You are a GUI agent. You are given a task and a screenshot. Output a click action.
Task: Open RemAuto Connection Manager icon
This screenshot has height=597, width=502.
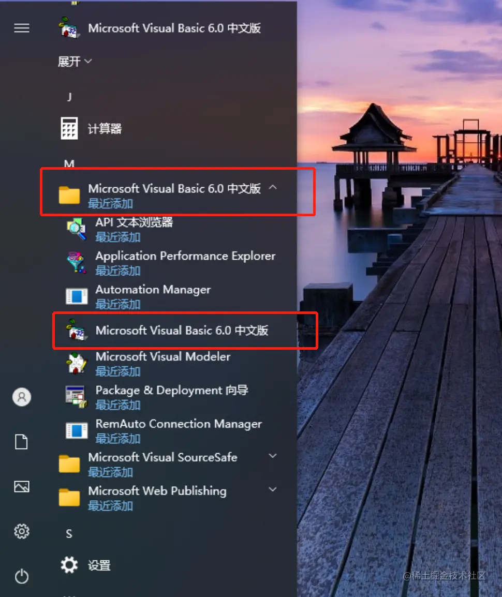click(77, 430)
